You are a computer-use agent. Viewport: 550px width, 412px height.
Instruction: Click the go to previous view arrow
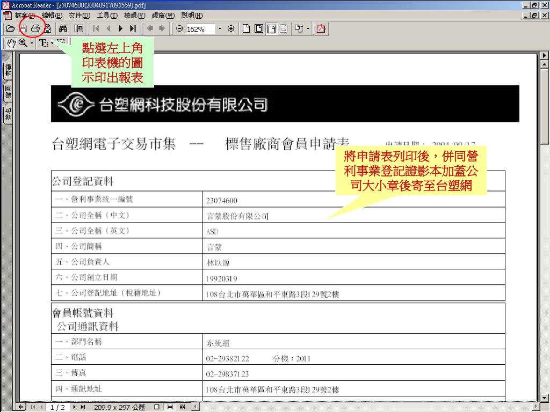150,29
